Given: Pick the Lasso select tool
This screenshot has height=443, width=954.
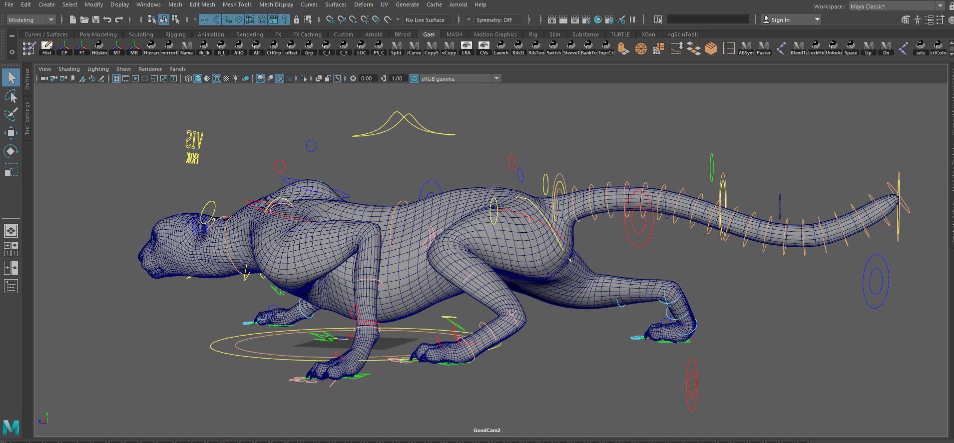Looking at the screenshot, I should tap(10, 96).
